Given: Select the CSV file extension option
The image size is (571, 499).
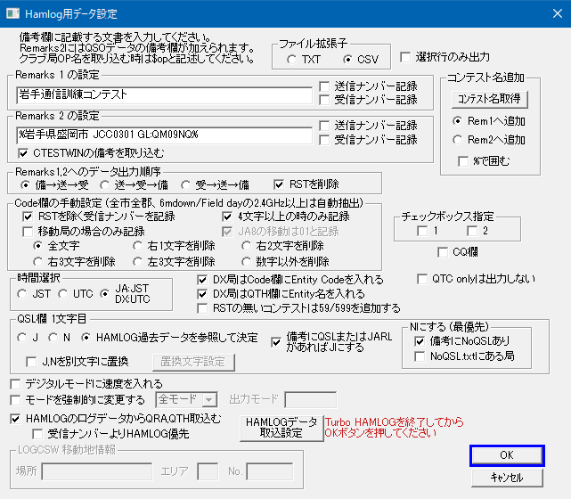Looking at the screenshot, I should pyautogui.click(x=348, y=59).
